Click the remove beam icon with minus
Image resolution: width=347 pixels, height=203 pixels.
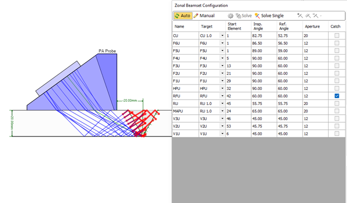point(316,16)
